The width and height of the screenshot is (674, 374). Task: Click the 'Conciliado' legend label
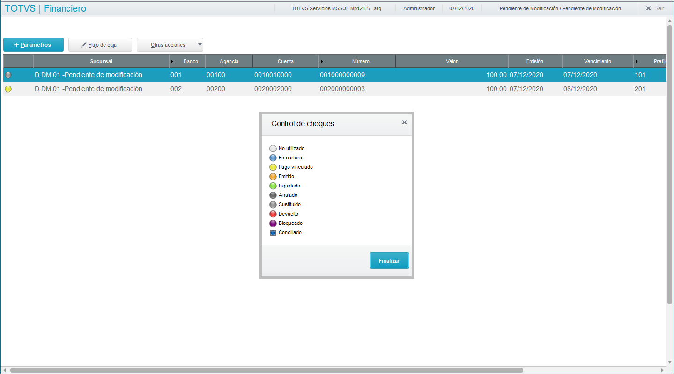290,232
